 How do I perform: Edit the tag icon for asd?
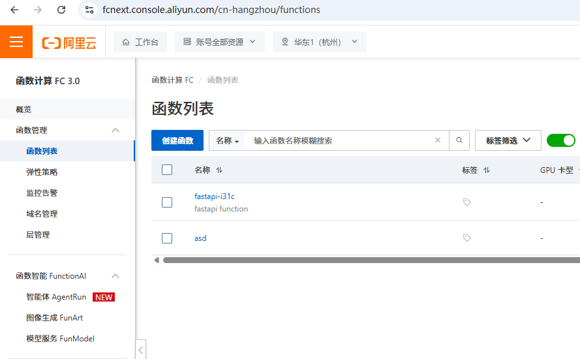coord(467,238)
